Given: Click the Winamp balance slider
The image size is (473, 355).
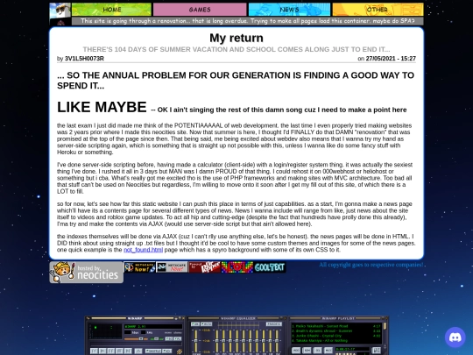Looking at the screenshot, I should 157,339.
